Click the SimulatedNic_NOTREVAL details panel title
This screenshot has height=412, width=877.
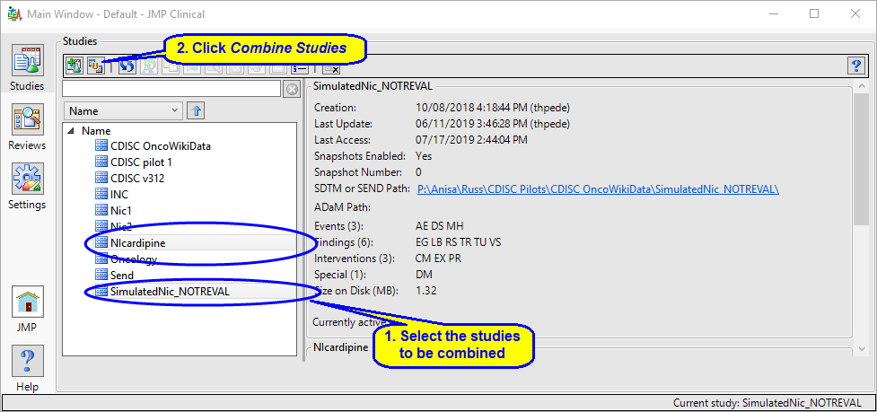tap(373, 85)
